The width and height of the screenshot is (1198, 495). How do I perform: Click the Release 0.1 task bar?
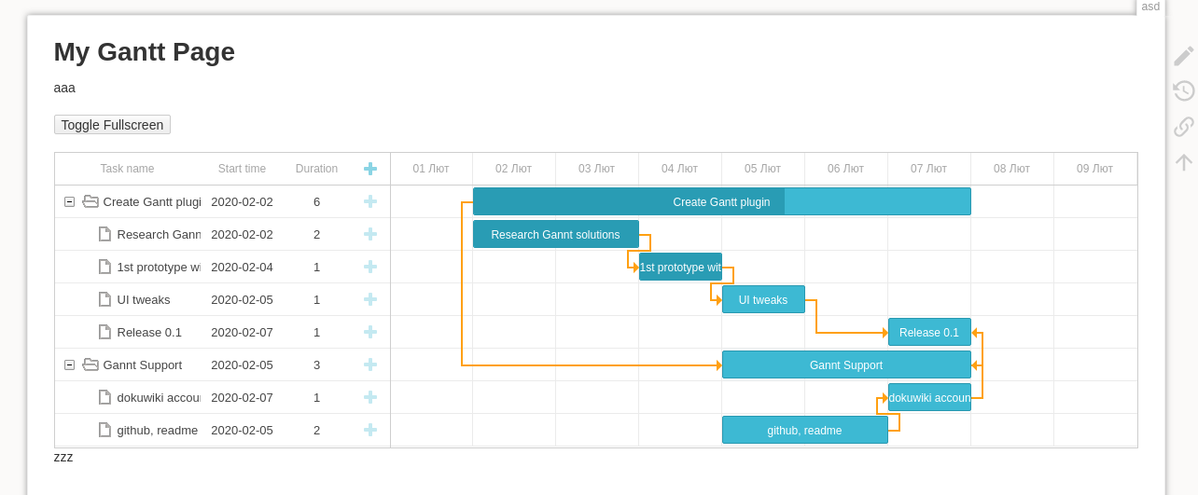pos(928,332)
